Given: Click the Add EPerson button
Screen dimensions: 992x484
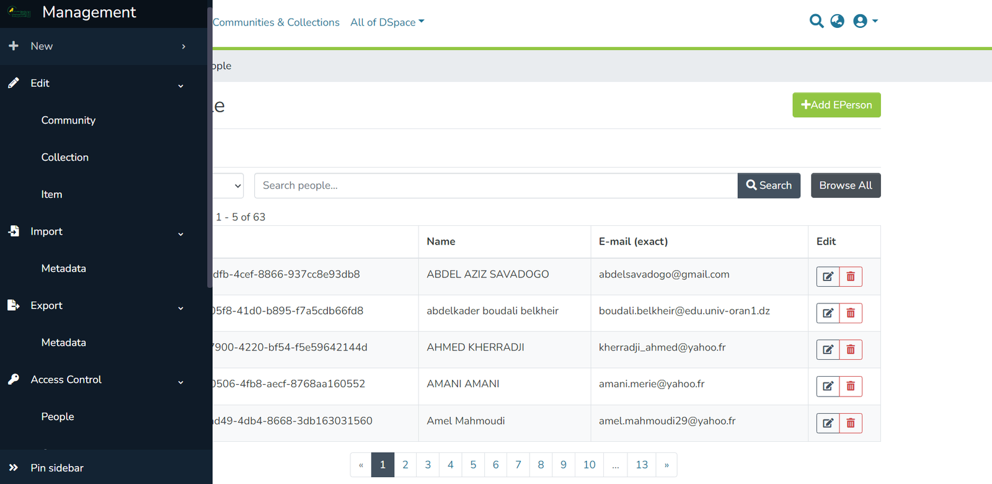Looking at the screenshot, I should 836,105.
